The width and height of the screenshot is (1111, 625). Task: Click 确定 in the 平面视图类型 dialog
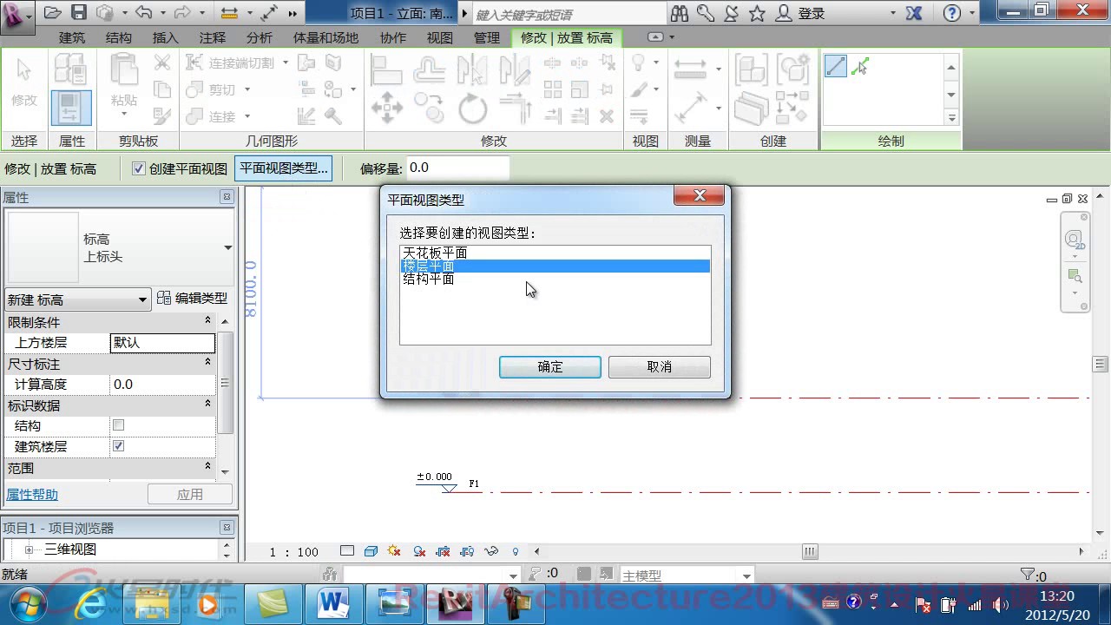[x=550, y=367]
